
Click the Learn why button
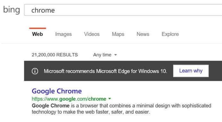click(191, 71)
